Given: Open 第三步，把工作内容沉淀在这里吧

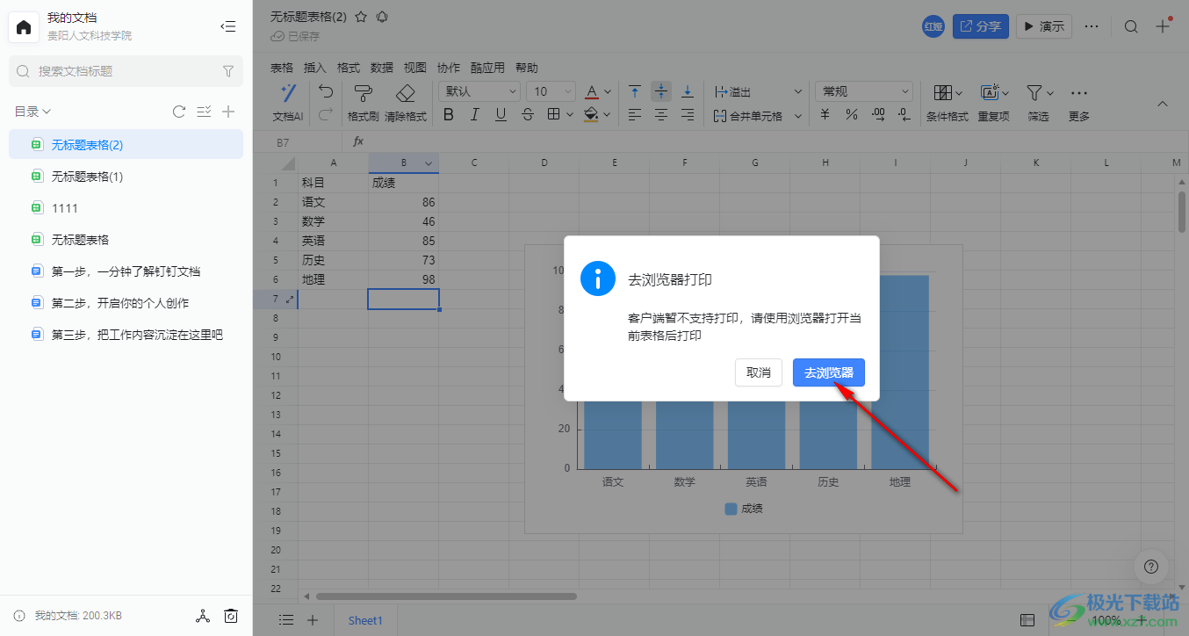Looking at the screenshot, I should [x=126, y=335].
